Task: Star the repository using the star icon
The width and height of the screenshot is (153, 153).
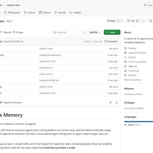Action: tap(151, 21)
